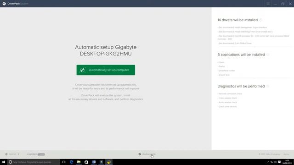Launch Microsoft Edge from the taskbar
Viewport: 294px width, 165px height.
pyautogui.click(x=71, y=162)
